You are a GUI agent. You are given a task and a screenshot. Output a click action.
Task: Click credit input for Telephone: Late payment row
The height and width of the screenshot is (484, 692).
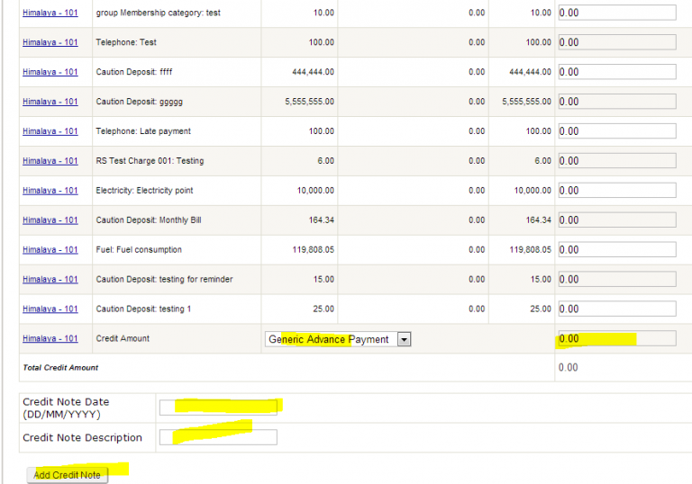click(617, 131)
